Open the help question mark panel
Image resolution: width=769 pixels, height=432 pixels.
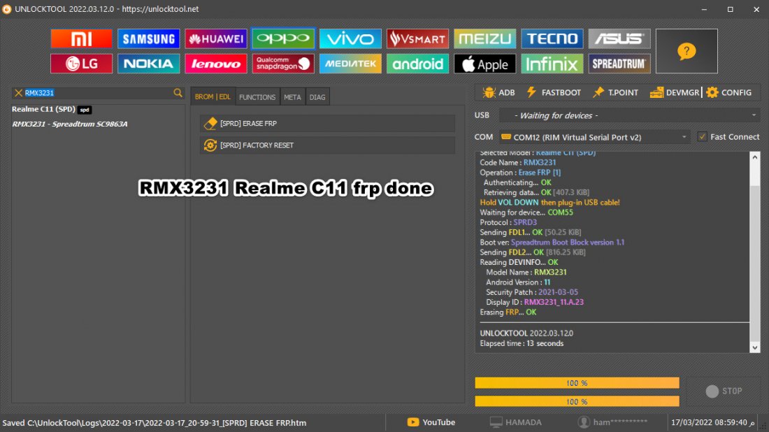point(687,51)
